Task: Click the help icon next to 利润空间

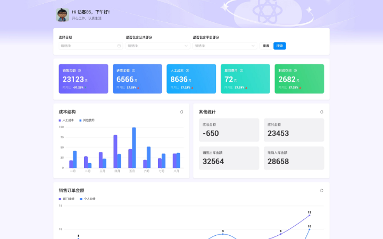Action: pos(295,71)
